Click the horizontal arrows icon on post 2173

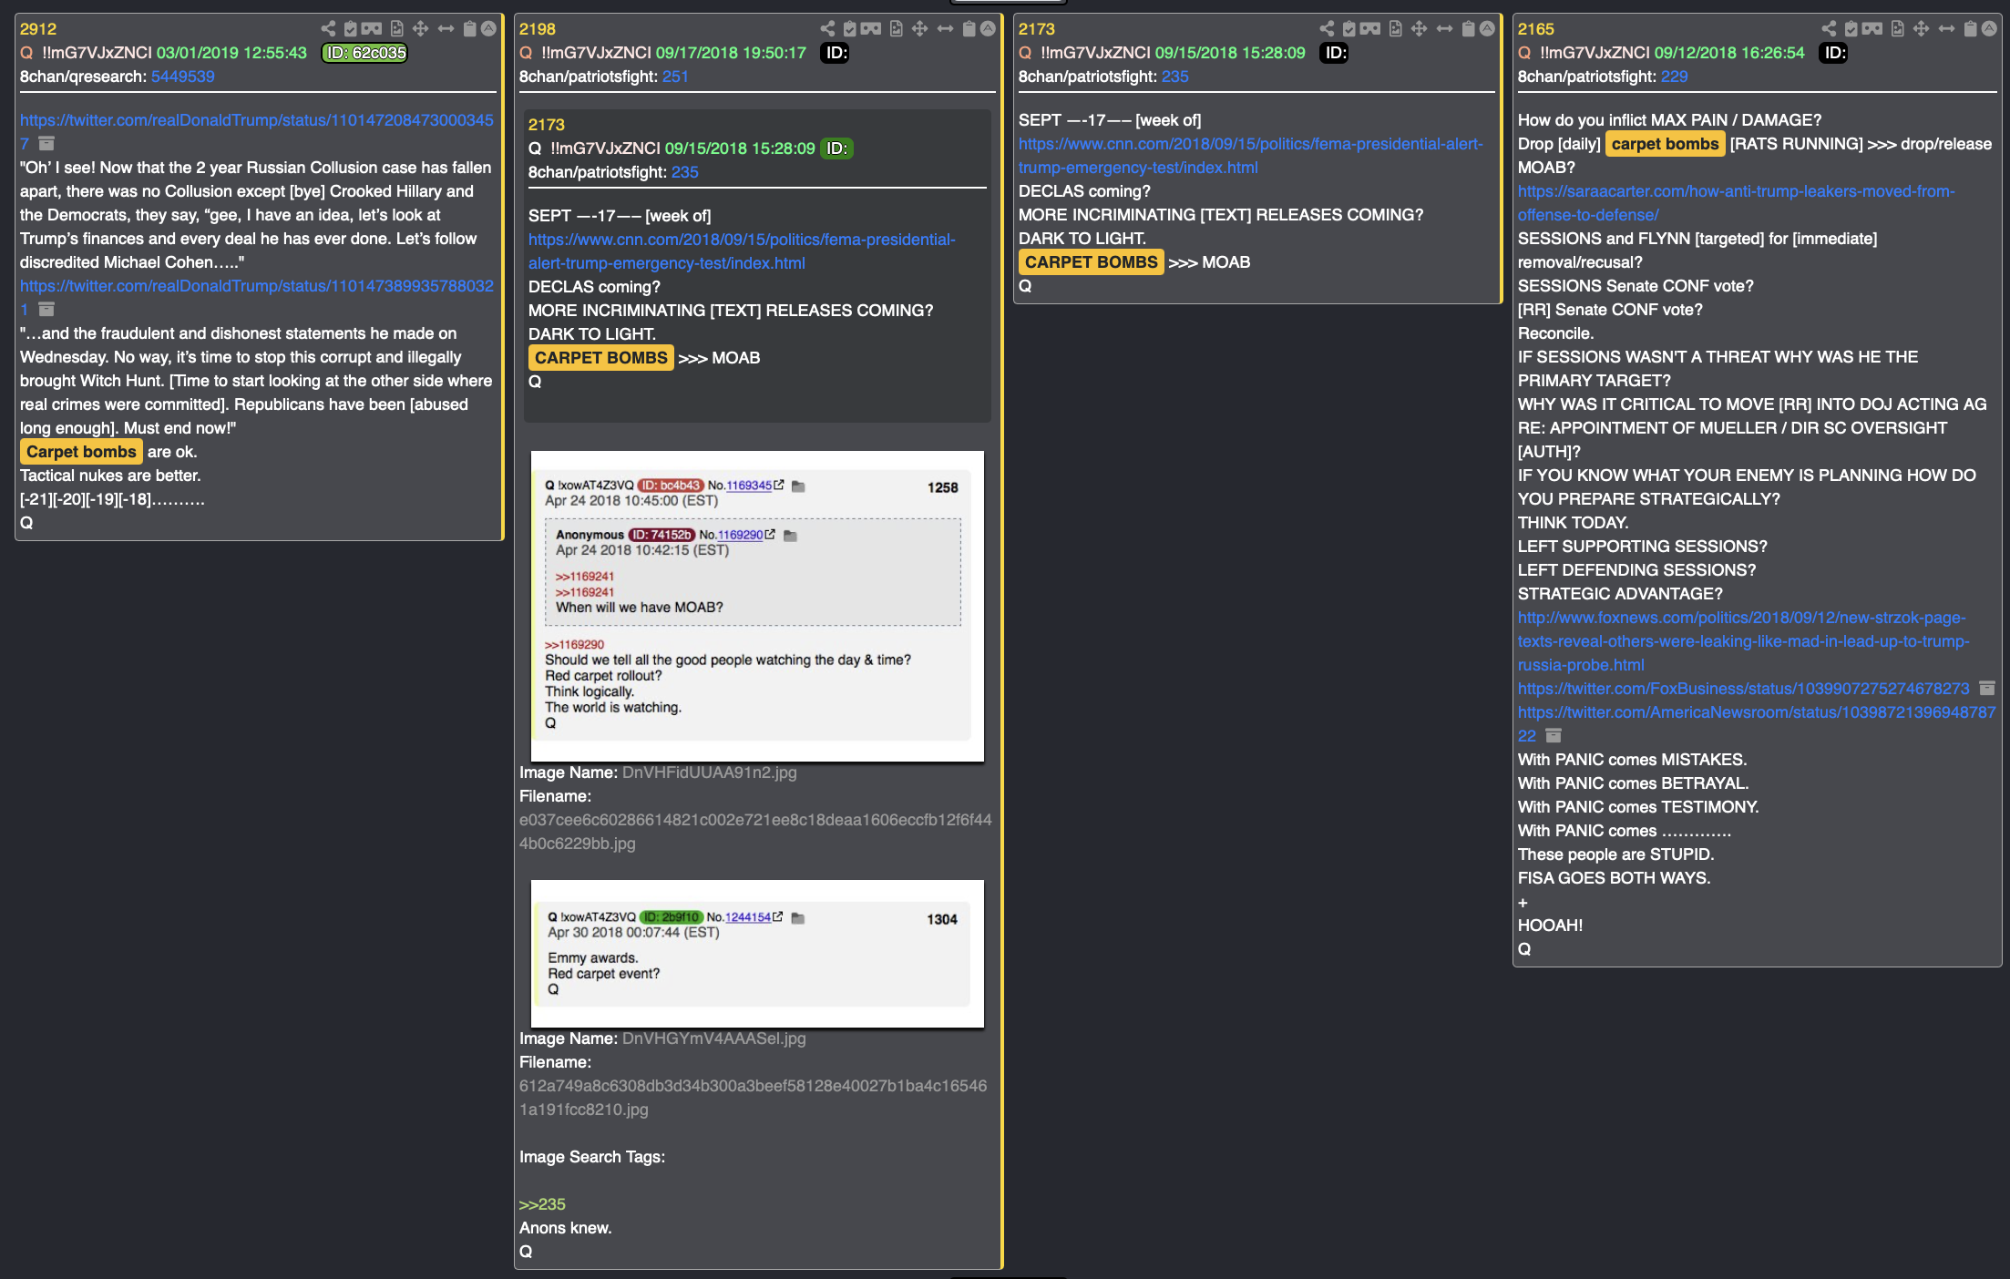(1444, 29)
